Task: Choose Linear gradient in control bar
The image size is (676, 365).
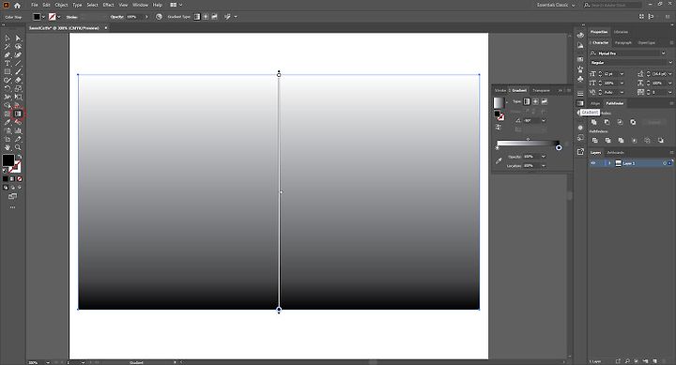Action: pos(197,17)
